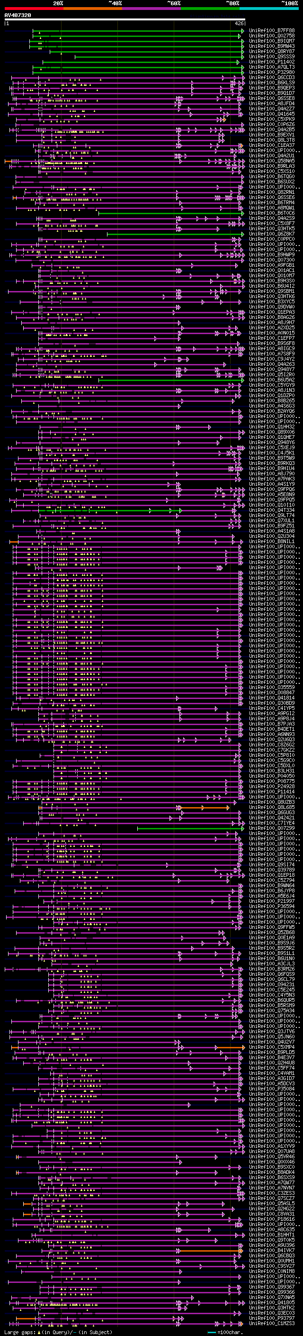Screen dimensions: 303x1336
Task: Select the UniRef100_B9HWP9 label
Action: coord(272,254)
